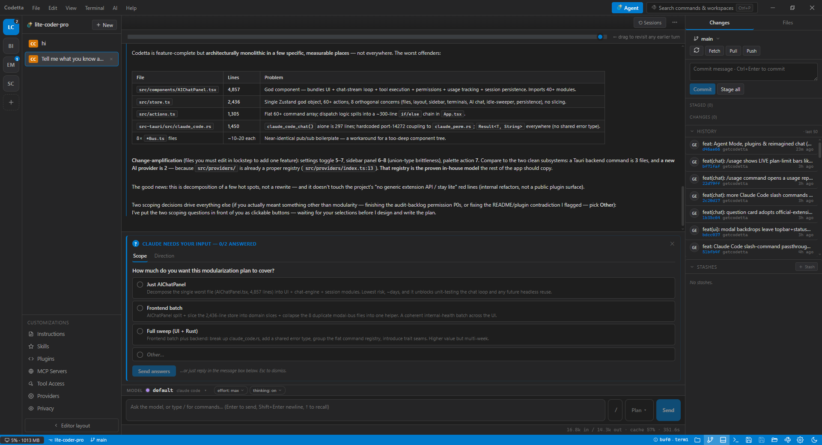Click the Push button
The width and height of the screenshot is (822, 445).
tap(751, 51)
